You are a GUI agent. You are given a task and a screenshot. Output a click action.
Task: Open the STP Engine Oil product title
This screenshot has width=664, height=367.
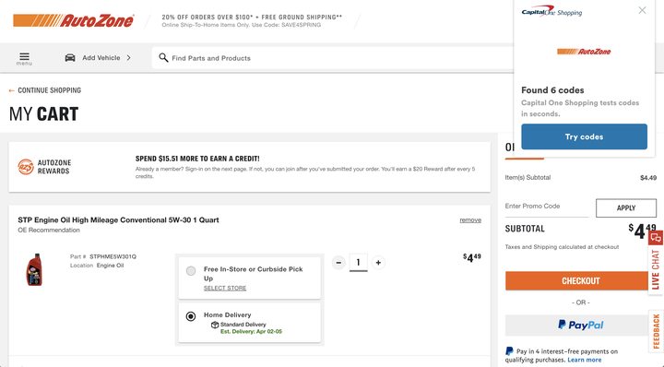point(118,220)
